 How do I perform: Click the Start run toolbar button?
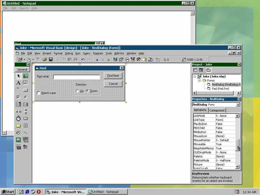97,60
